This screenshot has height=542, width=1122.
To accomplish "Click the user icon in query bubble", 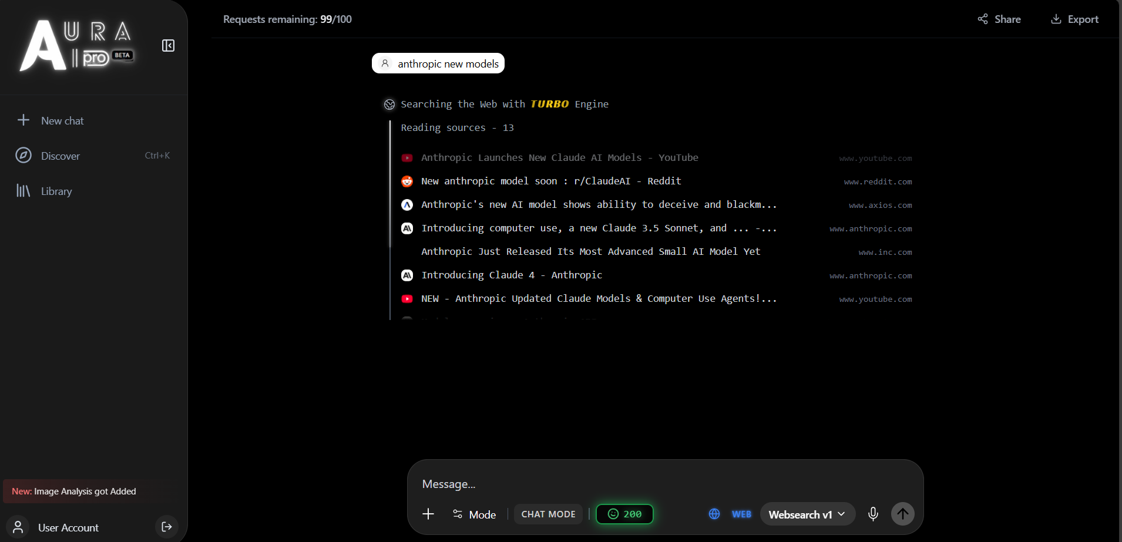I will 385,63.
